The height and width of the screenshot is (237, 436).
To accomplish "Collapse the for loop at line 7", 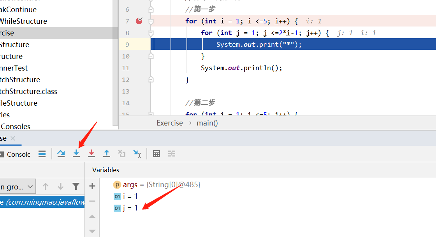I will [x=151, y=21].
